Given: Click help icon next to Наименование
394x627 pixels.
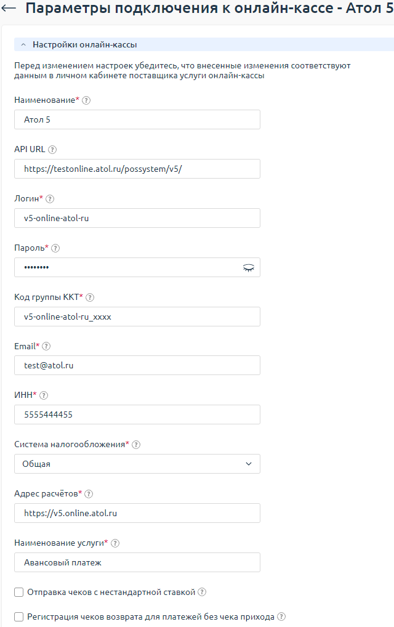Looking at the screenshot, I should (x=86, y=100).
